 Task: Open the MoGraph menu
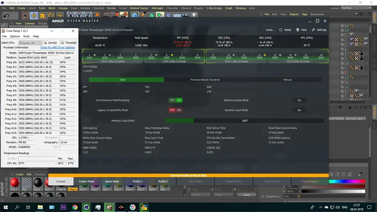click(x=157, y=8)
